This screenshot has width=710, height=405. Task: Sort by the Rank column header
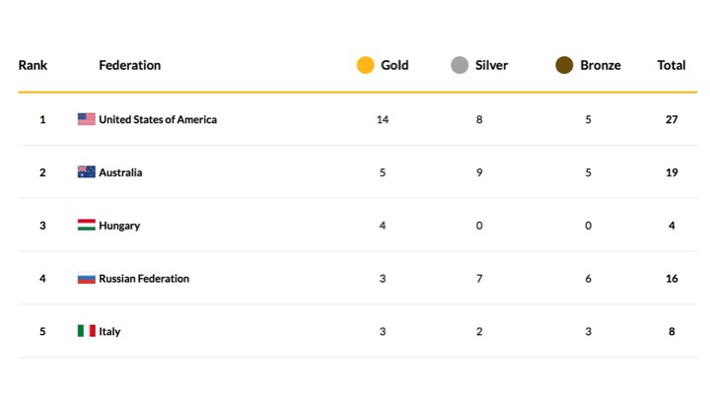(33, 65)
